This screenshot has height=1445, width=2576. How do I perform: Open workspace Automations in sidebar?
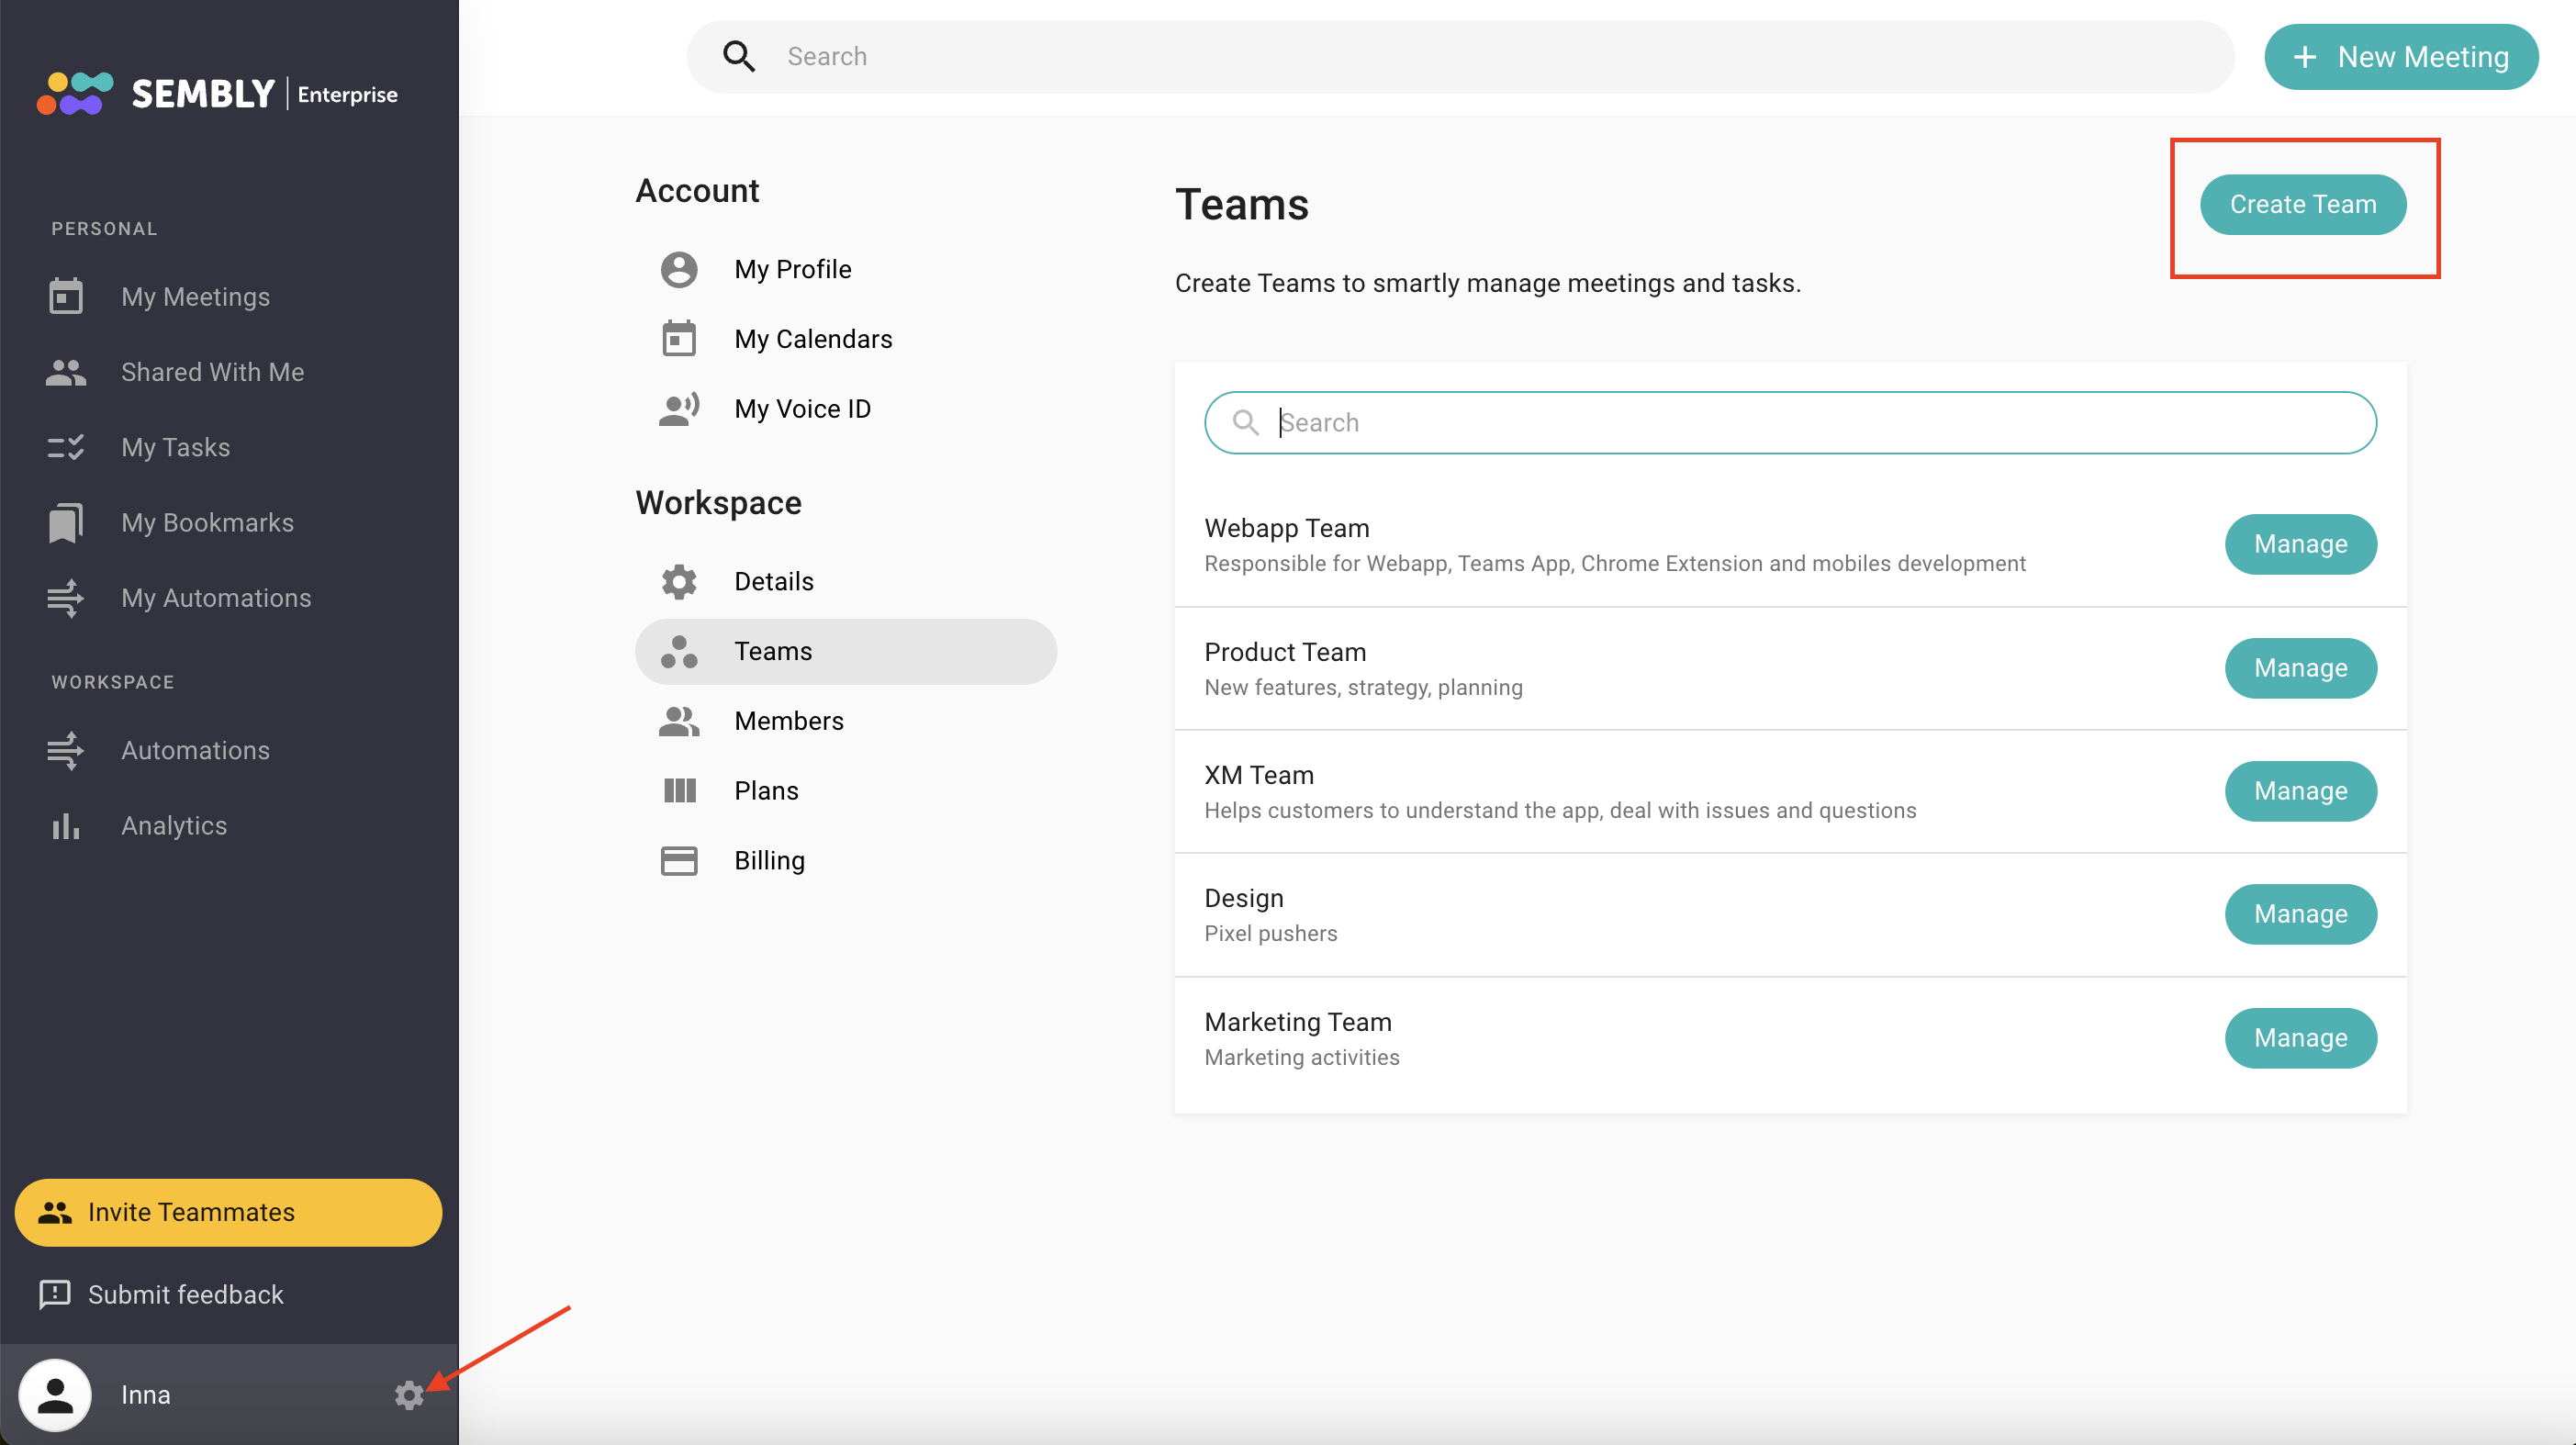point(195,751)
